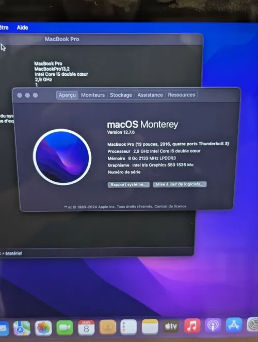The image size is (258, 342).
Task: Click Intel Core i5 double cœur in the system report
Action: coord(61,74)
